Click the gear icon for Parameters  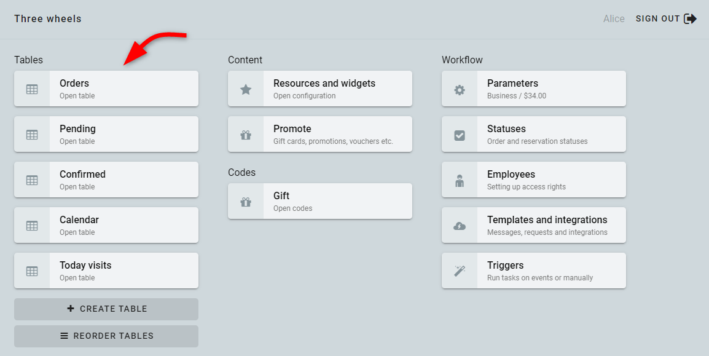tap(460, 90)
